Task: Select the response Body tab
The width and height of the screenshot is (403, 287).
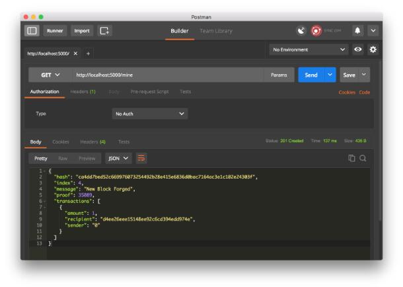Action: pyautogui.click(x=36, y=142)
